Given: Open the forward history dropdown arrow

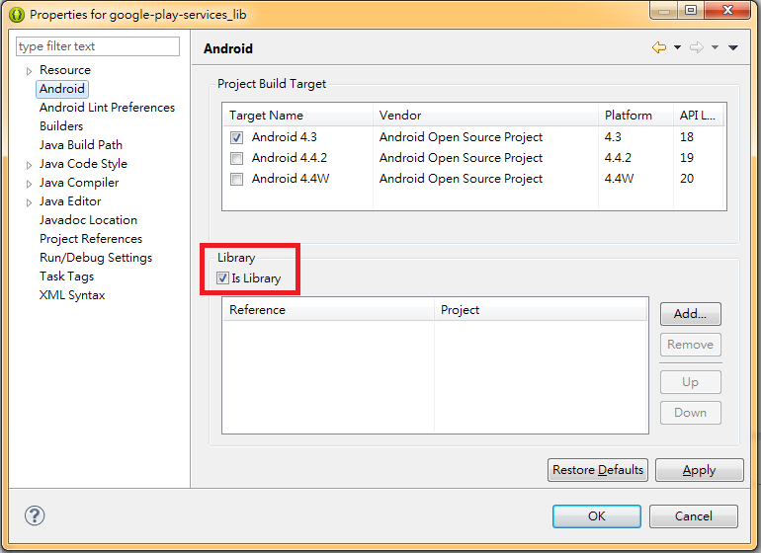Looking at the screenshot, I should [x=715, y=47].
